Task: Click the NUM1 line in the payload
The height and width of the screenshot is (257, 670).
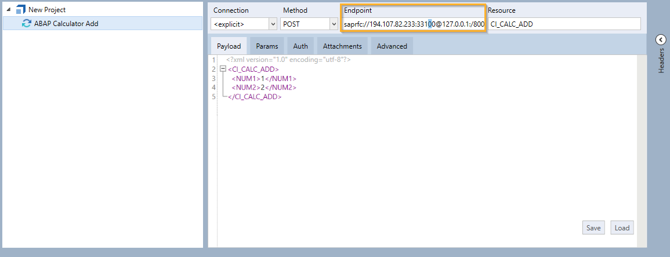Action: pyautogui.click(x=263, y=78)
